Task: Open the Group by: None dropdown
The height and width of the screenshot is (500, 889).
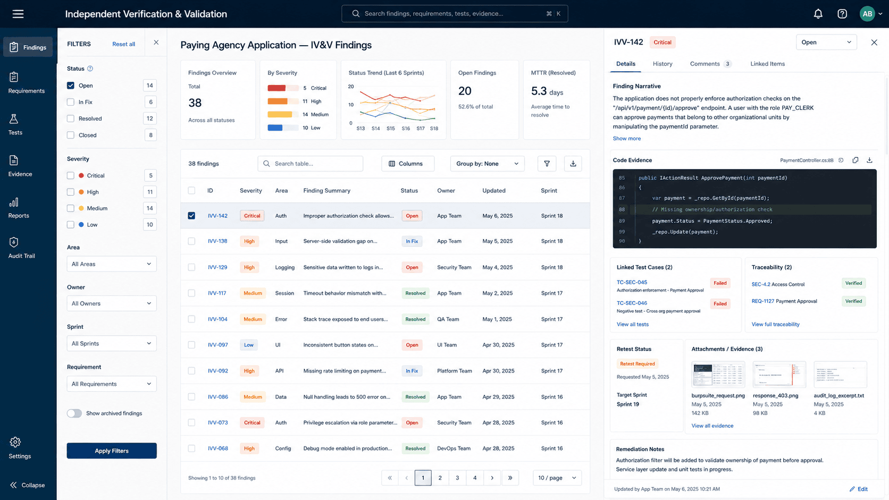Action: [487, 164]
